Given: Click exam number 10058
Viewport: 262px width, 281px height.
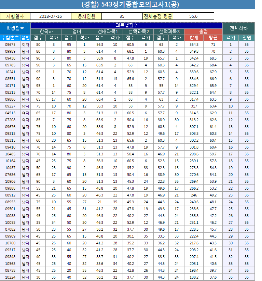Looking at the screenshot, I should (10, 222).
